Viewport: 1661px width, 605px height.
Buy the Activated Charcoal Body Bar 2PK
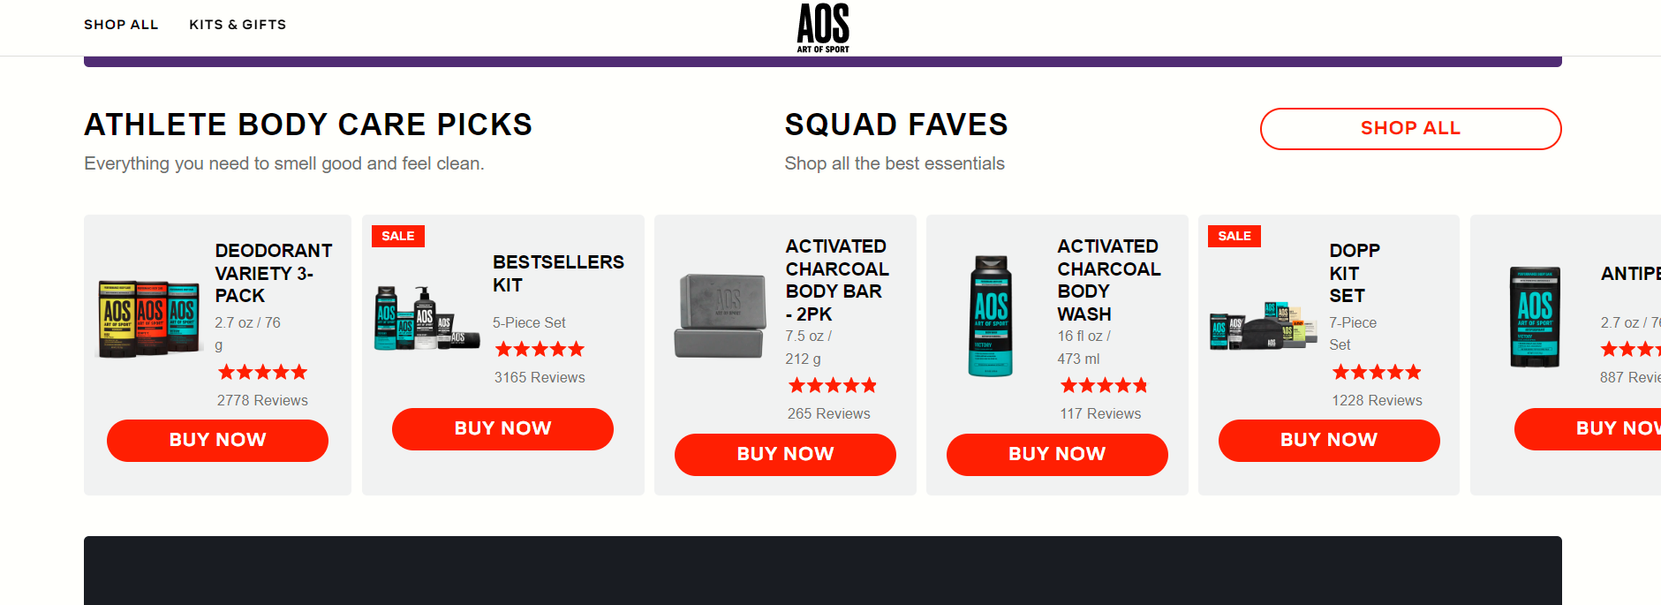pos(785,454)
